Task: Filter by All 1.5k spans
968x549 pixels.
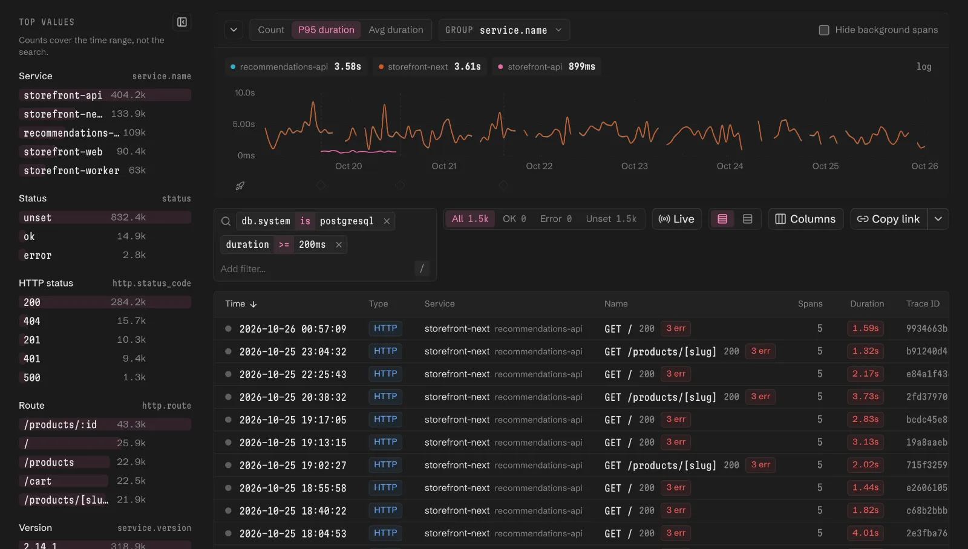Action: [470, 219]
